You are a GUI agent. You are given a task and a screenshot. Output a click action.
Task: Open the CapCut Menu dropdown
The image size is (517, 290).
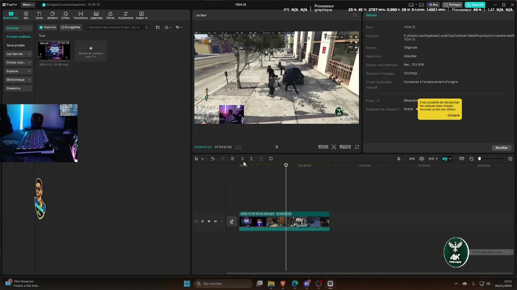(x=28, y=4)
